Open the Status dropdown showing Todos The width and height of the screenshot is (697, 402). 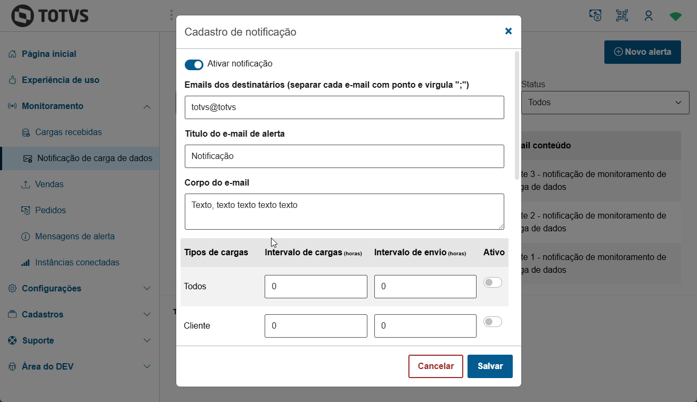coord(605,102)
